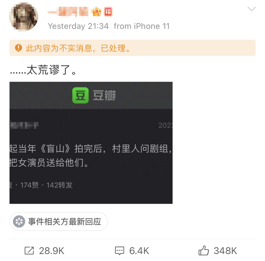This screenshot has height=261, width=265.
Task: Tap the flower icon in topic tag
Action: tap(19, 221)
